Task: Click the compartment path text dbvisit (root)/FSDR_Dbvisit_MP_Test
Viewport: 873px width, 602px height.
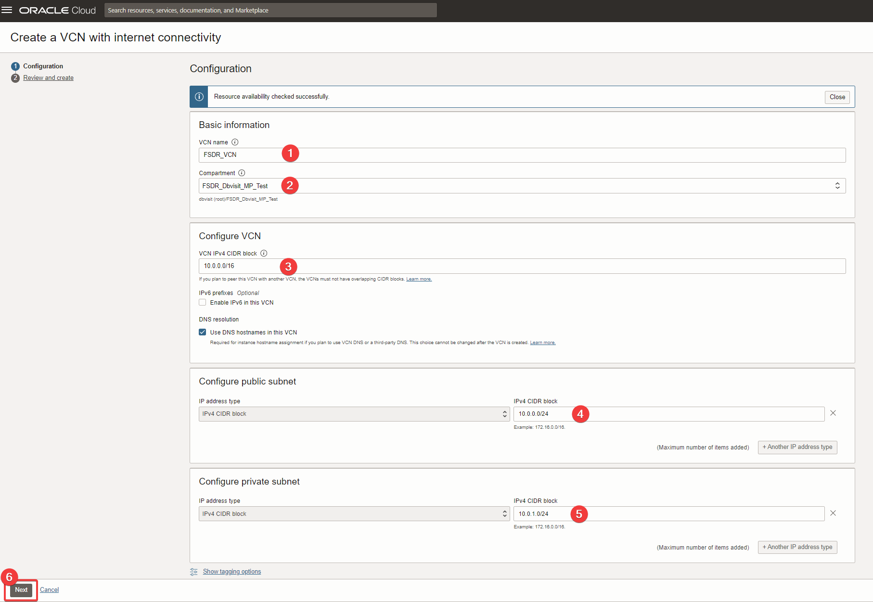Action: [x=238, y=199]
